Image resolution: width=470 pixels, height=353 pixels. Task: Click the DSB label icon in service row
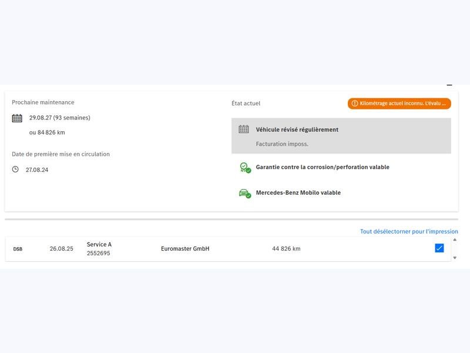point(18,249)
